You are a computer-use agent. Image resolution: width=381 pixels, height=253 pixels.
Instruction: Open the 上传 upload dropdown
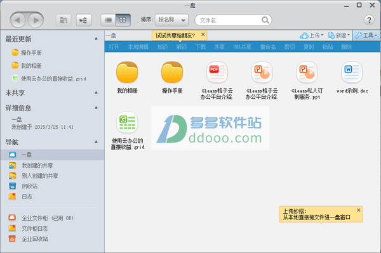[x=312, y=36]
